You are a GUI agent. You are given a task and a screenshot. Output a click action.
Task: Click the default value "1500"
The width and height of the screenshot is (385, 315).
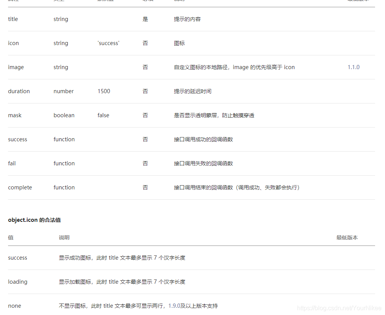pos(104,91)
